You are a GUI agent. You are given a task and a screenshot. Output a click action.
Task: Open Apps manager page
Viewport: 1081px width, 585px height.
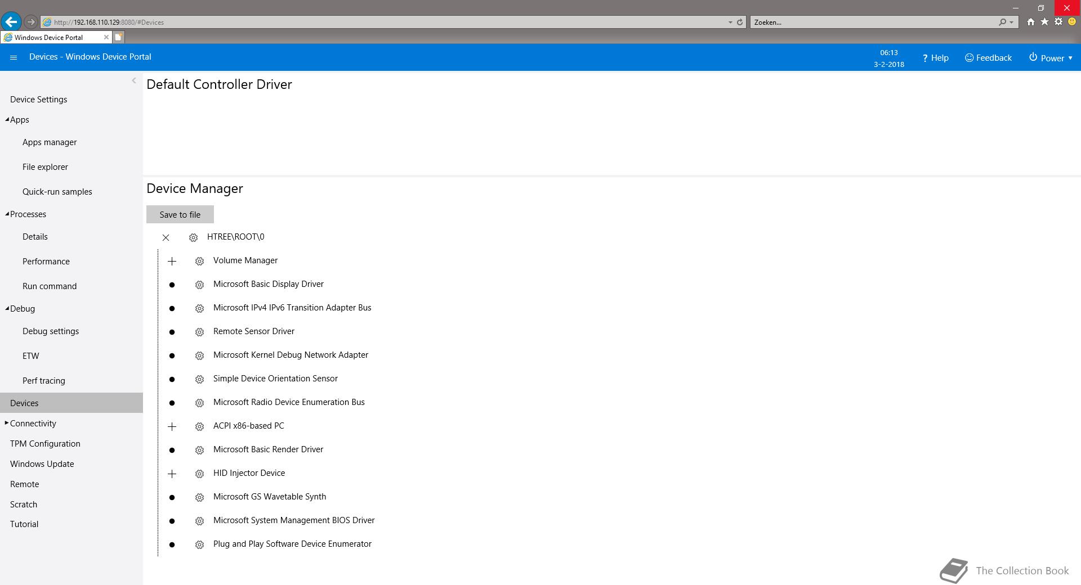[x=50, y=142]
